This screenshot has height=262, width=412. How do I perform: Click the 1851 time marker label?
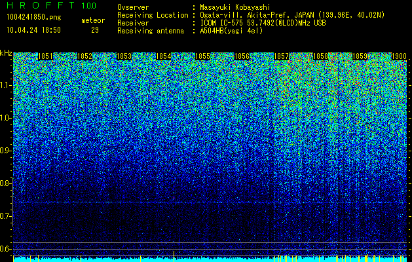point(45,56)
